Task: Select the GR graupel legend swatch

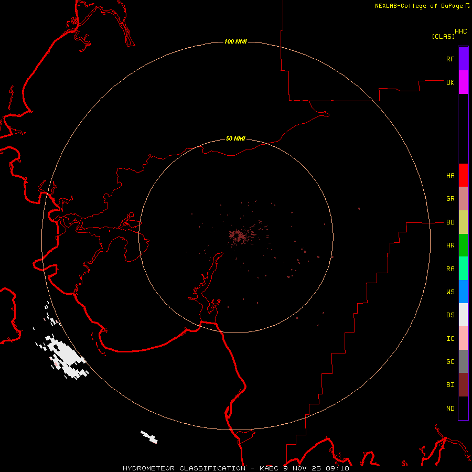Action: point(463,199)
